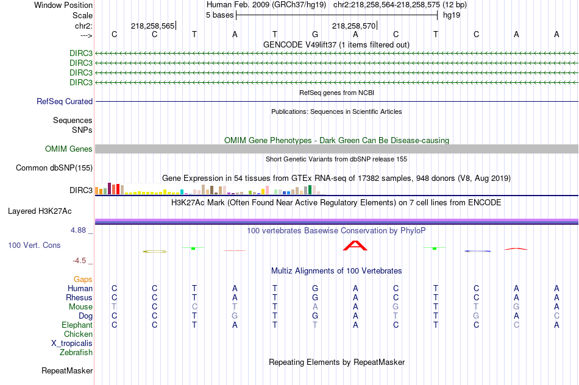Click the ---> sequence direction arrow label

(86, 35)
